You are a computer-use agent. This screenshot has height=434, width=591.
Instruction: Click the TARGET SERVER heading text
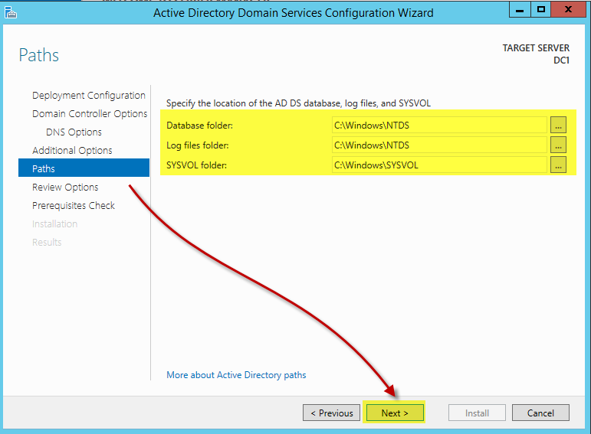pyautogui.click(x=536, y=48)
